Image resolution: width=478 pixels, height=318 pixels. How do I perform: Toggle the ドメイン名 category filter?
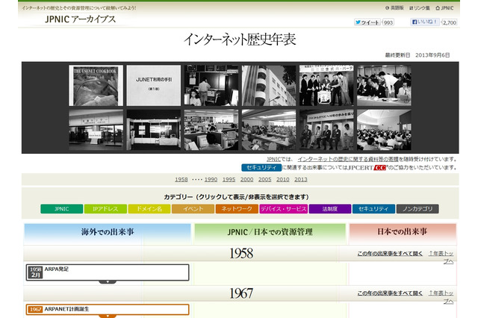tap(149, 209)
